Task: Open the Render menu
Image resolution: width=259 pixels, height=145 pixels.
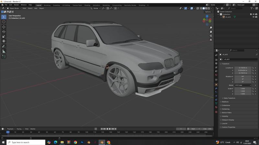Action: 17,5
